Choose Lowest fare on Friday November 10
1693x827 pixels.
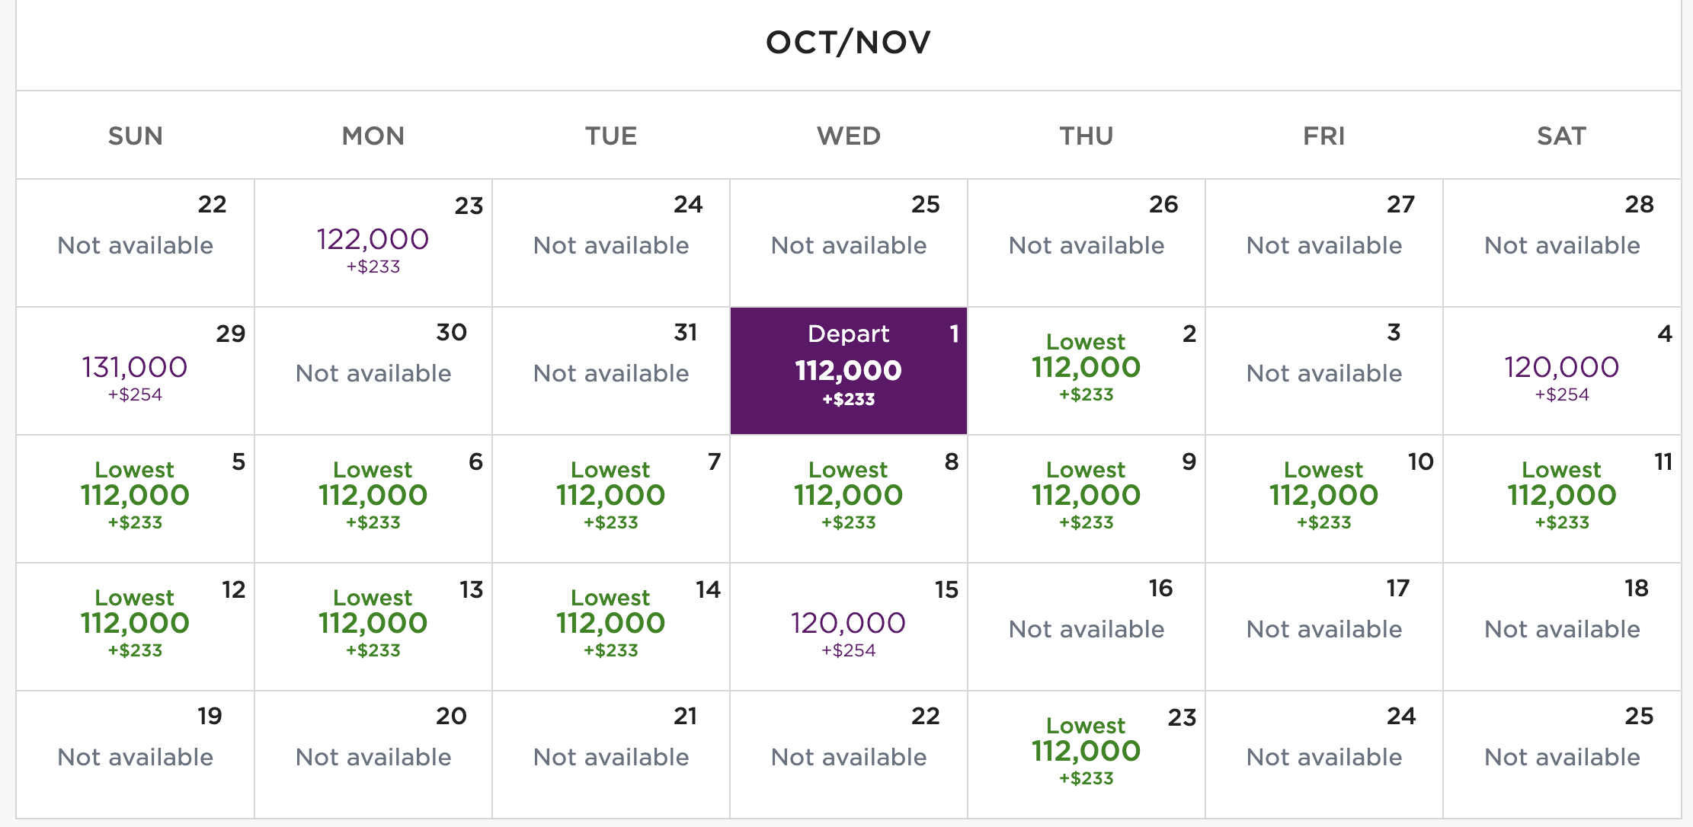[x=1324, y=499]
